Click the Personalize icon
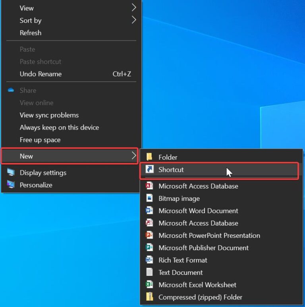Image resolution: width=305 pixels, height=307 pixels. point(11,185)
